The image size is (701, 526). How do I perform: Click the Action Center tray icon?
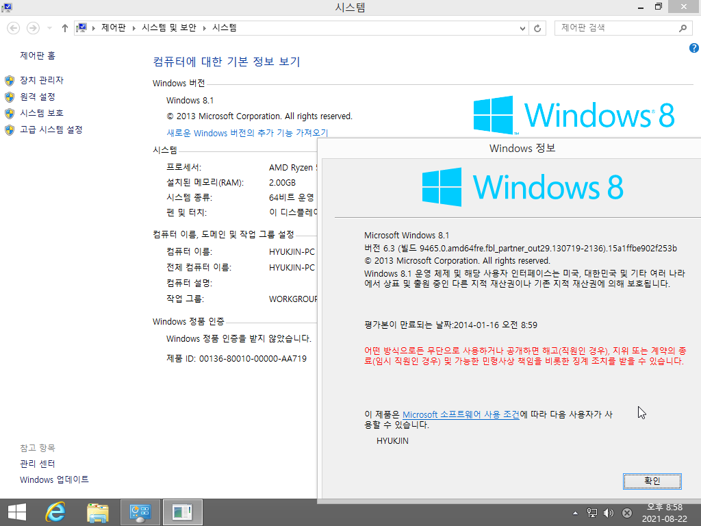627,513
